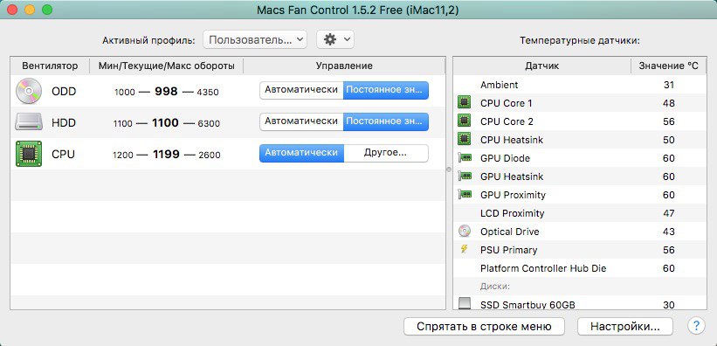Viewport: 717px width, 346px height.
Task: Switch CPU fan to Другое... mode
Action: [385, 153]
